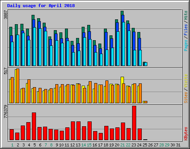Click the Sites legend label
Screen dimensions: 190x149
(186, 98)
